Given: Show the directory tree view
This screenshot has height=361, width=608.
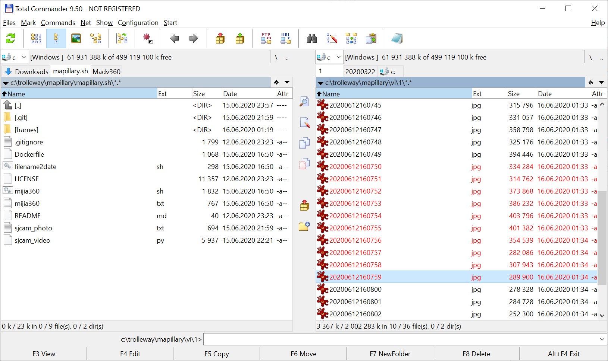Looking at the screenshot, I should pyautogui.click(x=96, y=38).
